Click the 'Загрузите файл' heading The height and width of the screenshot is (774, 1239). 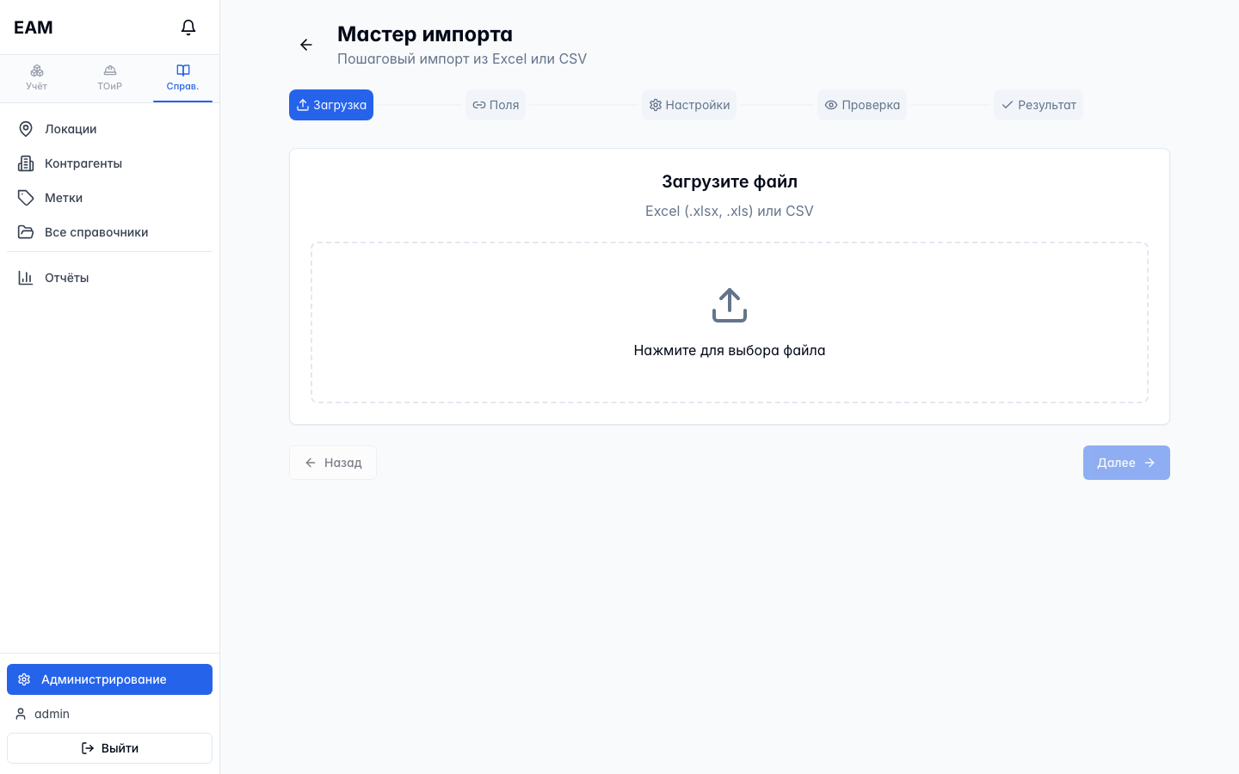click(730, 181)
